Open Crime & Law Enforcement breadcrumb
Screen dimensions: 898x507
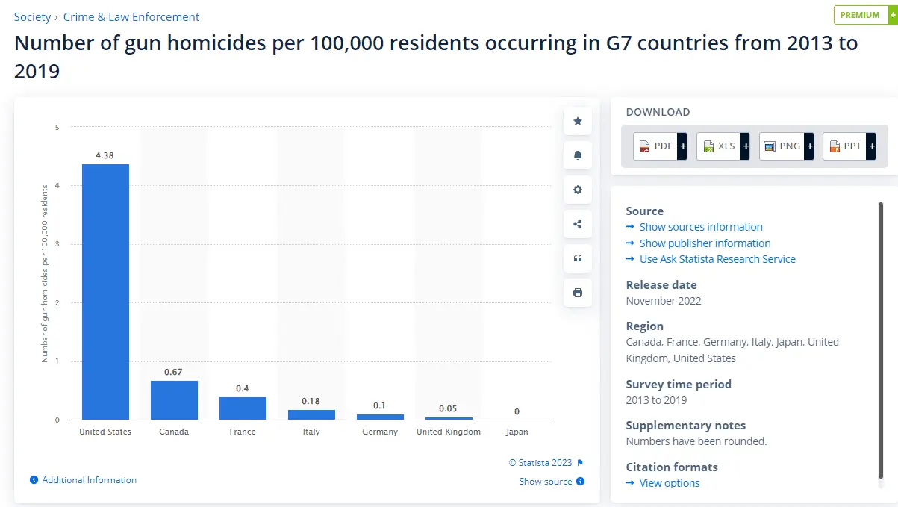[x=131, y=16]
